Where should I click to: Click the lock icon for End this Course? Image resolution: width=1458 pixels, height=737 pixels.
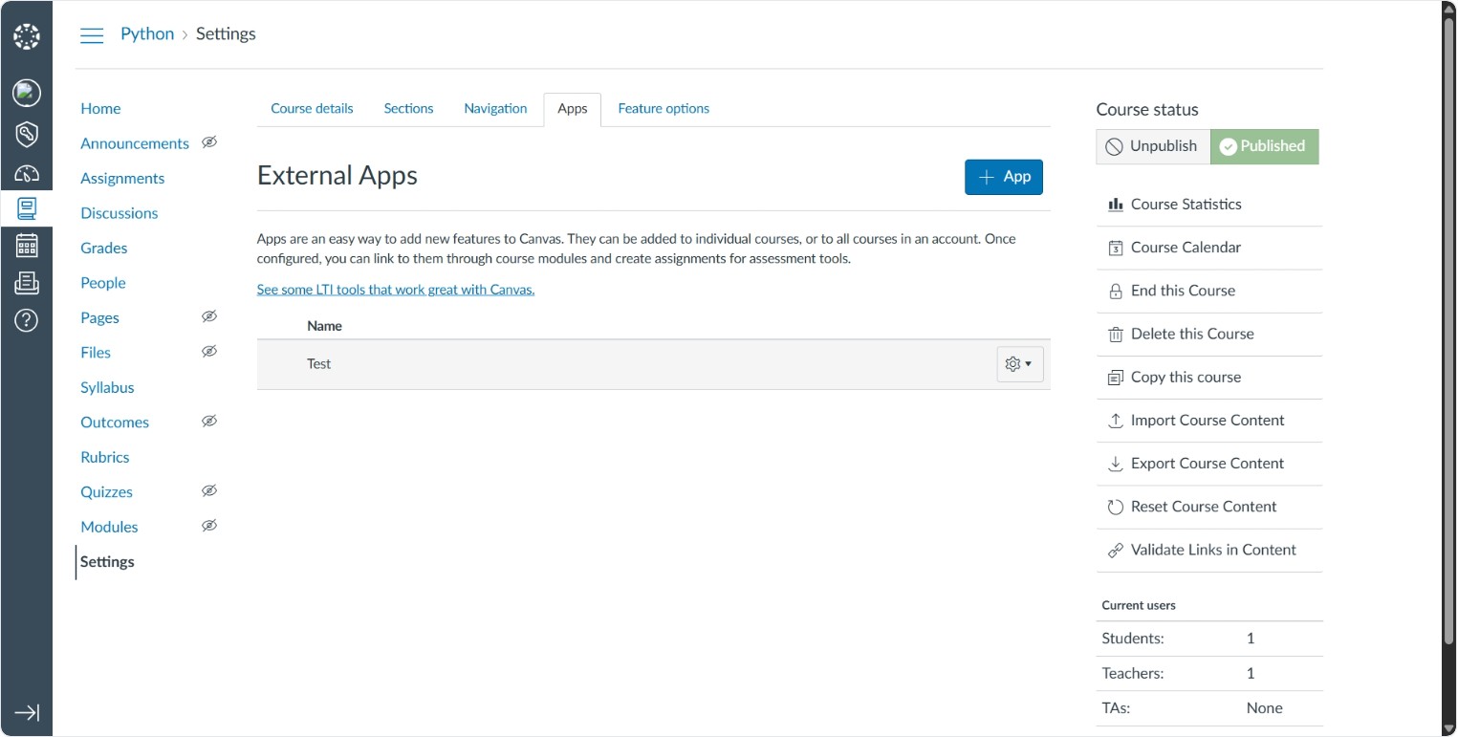[x=1115, y=292]
